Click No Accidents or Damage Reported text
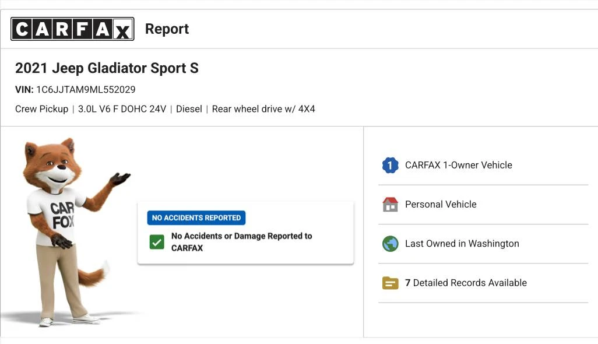Viewport: 598px width, 344px height. [x=242, y=242]
